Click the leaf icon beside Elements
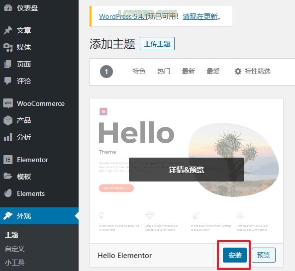The width and height of the screenshot is (295, 271). pyautogui.click(x=8, y=193)
